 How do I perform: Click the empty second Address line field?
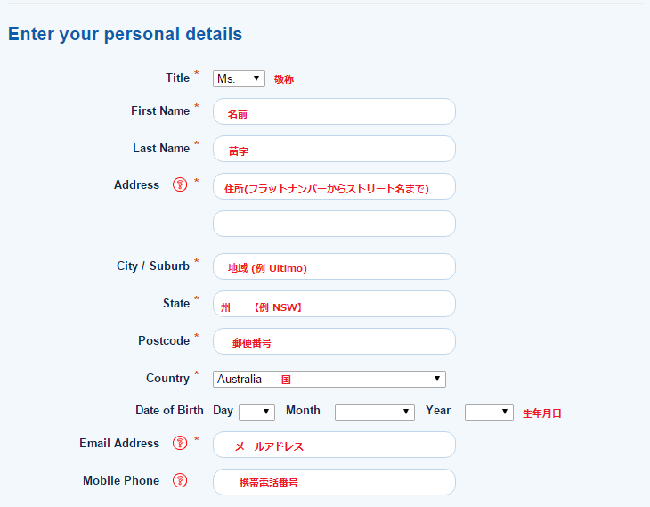click(334, 224)
